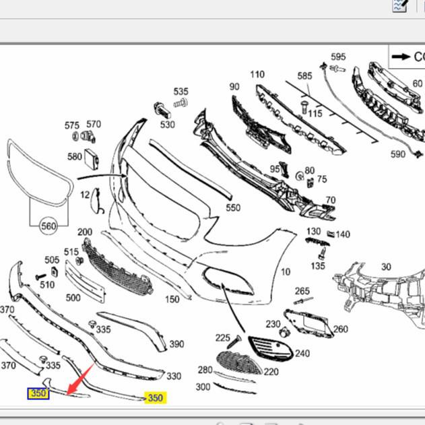Click part number 595
Viewport: 425px width, 425px height.
click(338, 57)
